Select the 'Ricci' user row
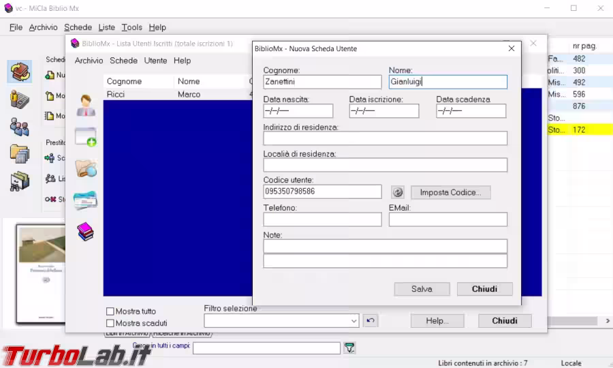Image resolution: width=613 pixels, height=368 pixels. coord(178,94)
